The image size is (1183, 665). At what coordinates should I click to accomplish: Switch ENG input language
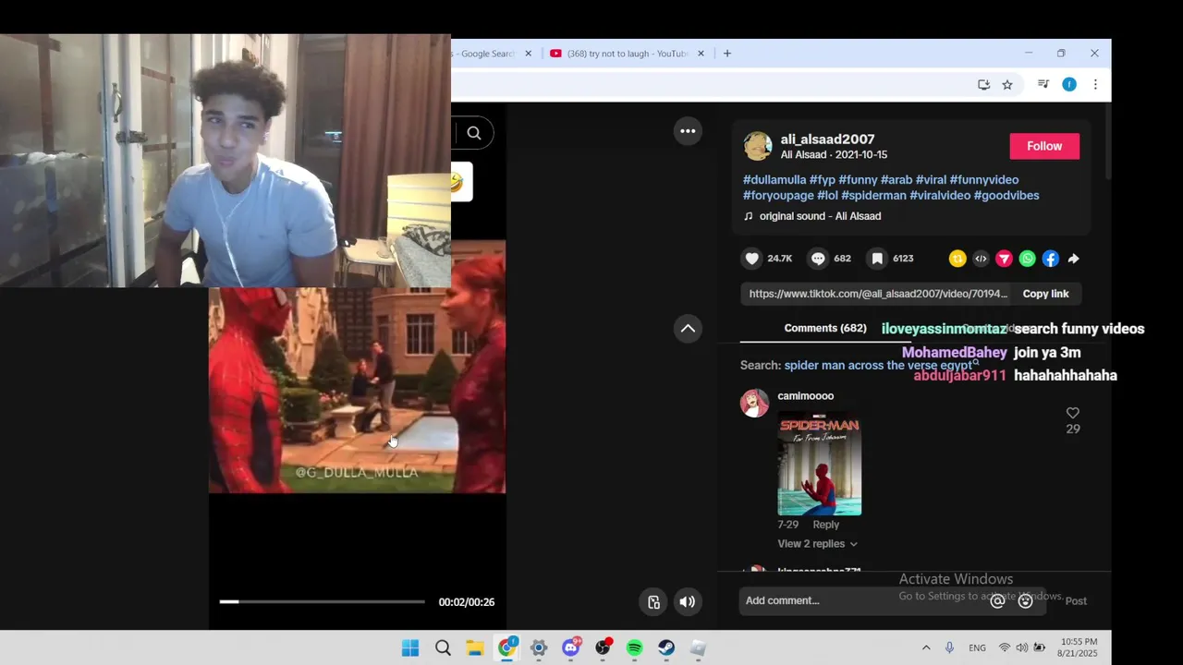click(977, 648)
